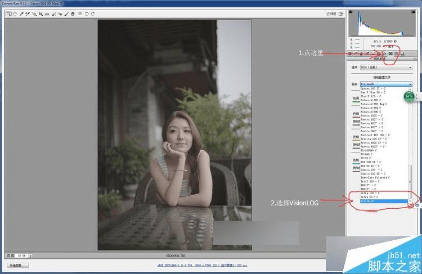Select the White Balance eyedropper tool
Screen dimensions: 422x274
tap(21, 14)
